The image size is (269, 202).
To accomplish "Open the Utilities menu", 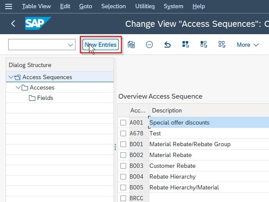I will 145,6.
